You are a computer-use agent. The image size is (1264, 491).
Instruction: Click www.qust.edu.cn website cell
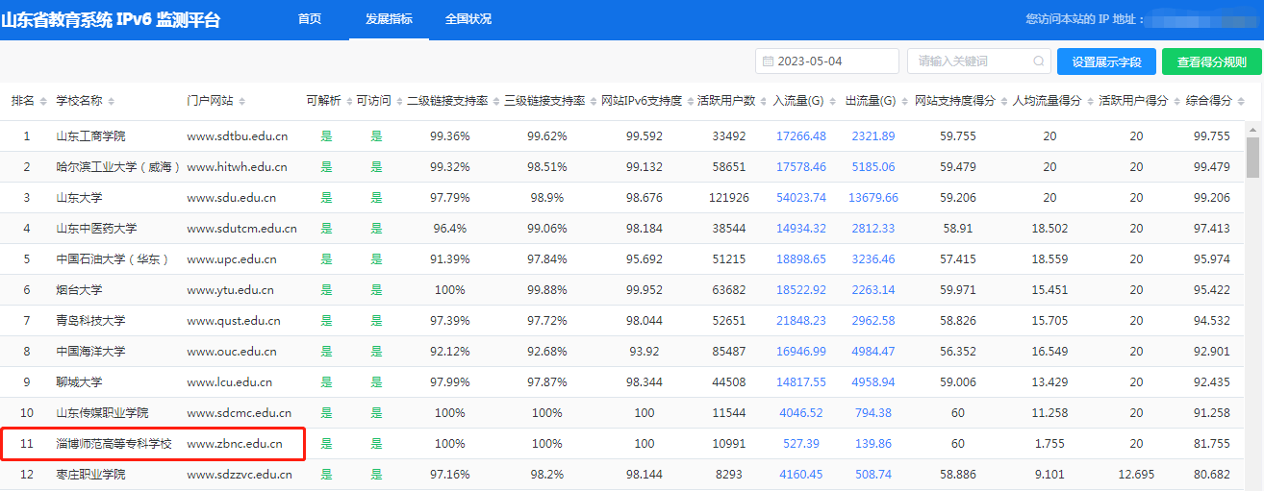[x=234, y=321]
